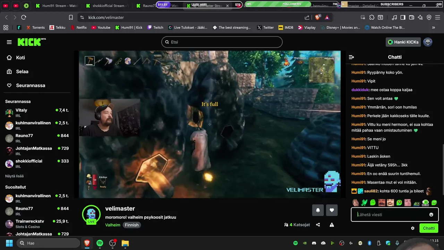Switch to the Humi91 Stream tab
This screenshot has height=250, width=444.
tap(56, 6)
